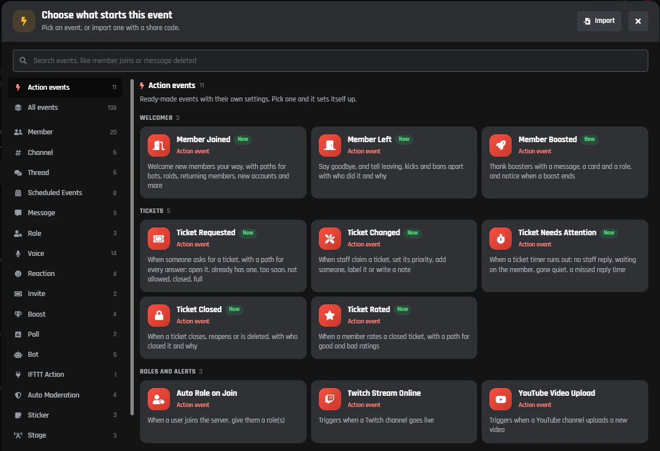The height and width of the screenshot is (451, 660).
Task: Choose the Ticket Requested event title
Action: pos(206,232)
